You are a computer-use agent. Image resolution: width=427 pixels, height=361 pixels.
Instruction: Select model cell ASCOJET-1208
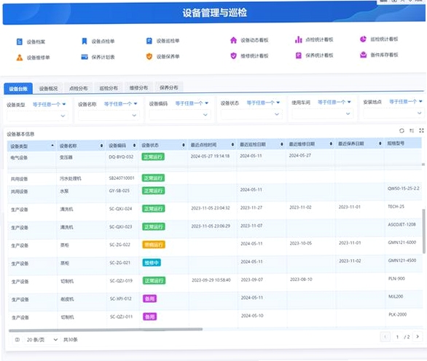click(x=401, y=224)
